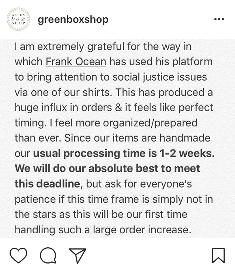The height and width of the screenshot is (272, 235).
Task: Open comments via the speech bubble icon
Action: pyautogui.click(x=48, y=255)
